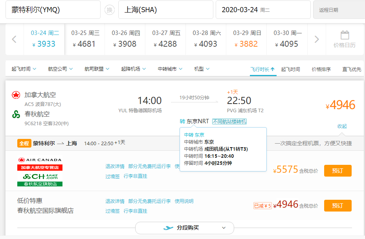365x239 pixels.
Task: Click 预订 for the ¥5575 fare
Action: pyautogui.click(x=337, y=171)
